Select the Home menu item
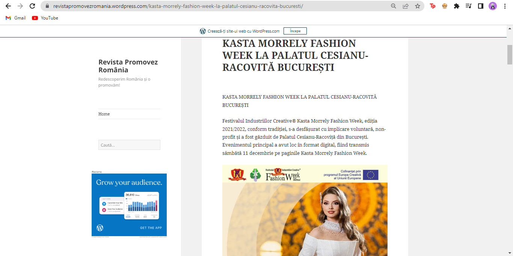 tap(104, 114)
